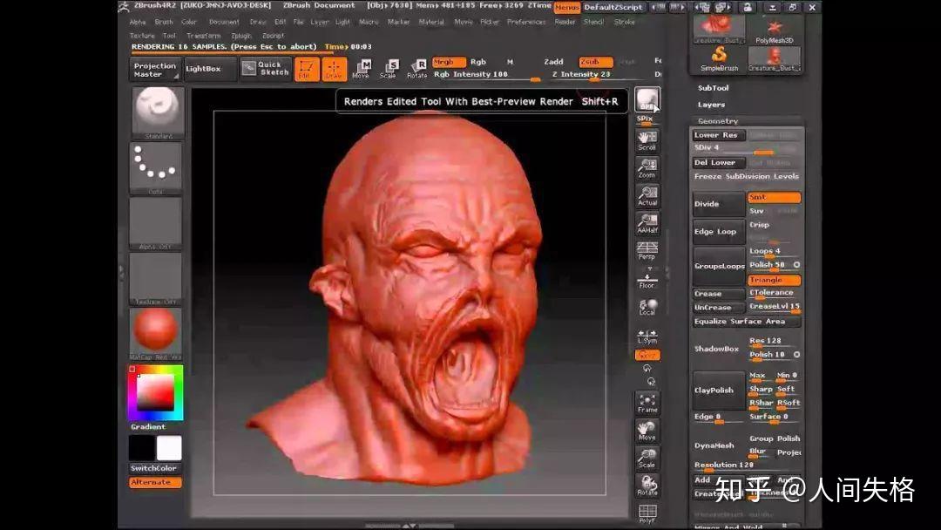
Task: Open the Standard brush thumbnail
Action: (x=154, y=109)
